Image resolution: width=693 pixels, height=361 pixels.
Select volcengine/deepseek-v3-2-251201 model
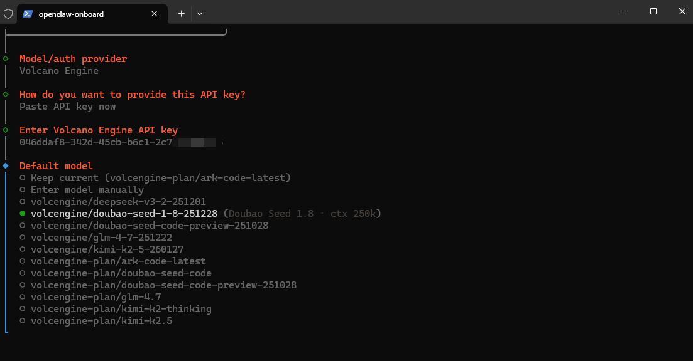117,202
